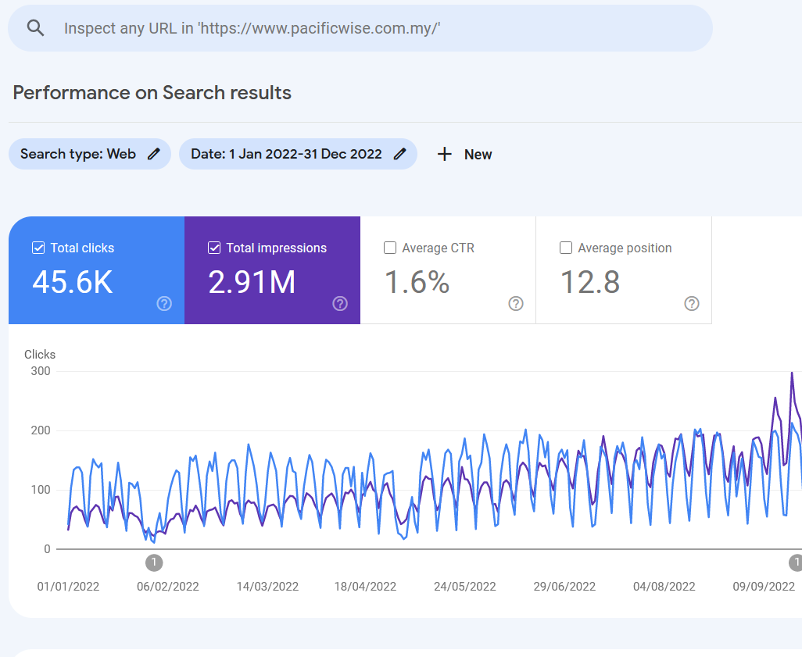Viewport: 802px width, 657px height.
Task: Edit Date range filter pencil icon
Action: pos(400,154)
